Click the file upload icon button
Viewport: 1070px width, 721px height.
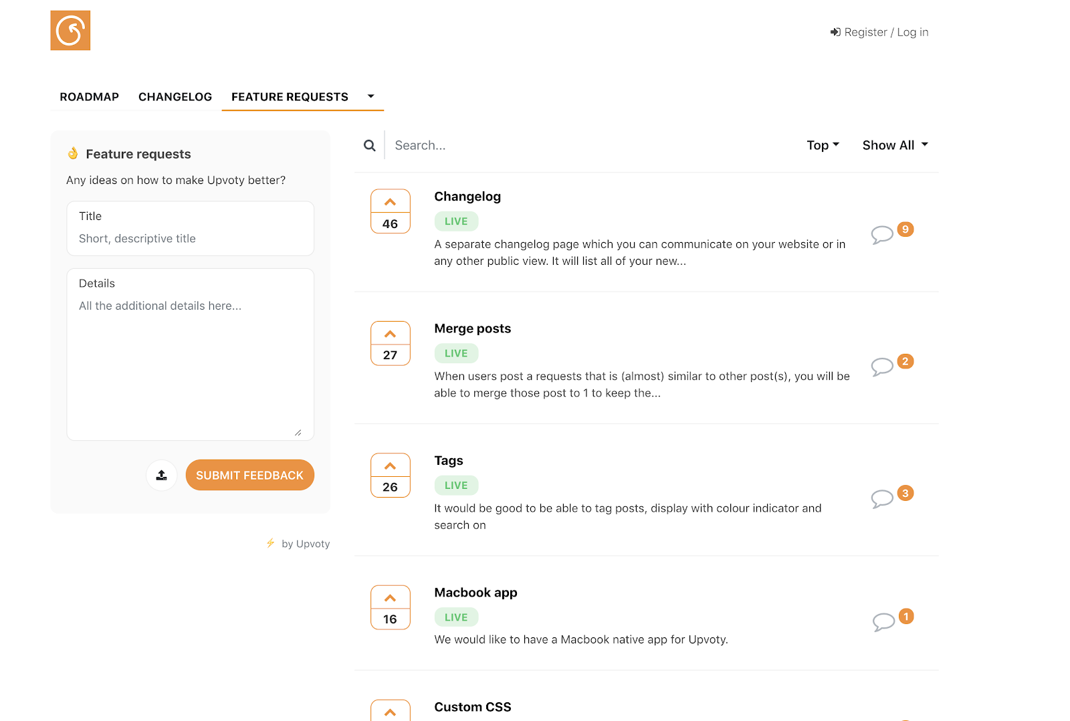pos(162,475)
